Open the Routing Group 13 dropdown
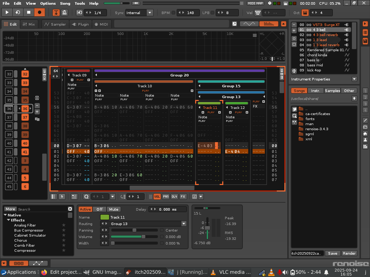 (x=184, y=224)
